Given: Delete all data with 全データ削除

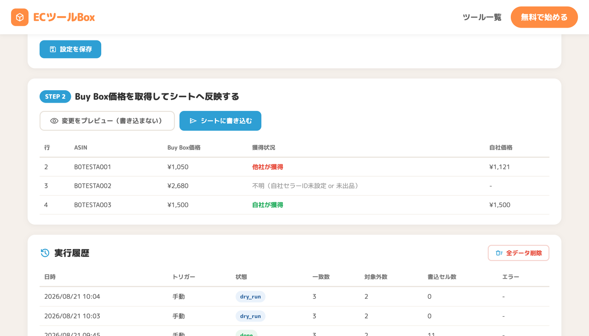Looking at the screenshot, I should pos(519,253).
